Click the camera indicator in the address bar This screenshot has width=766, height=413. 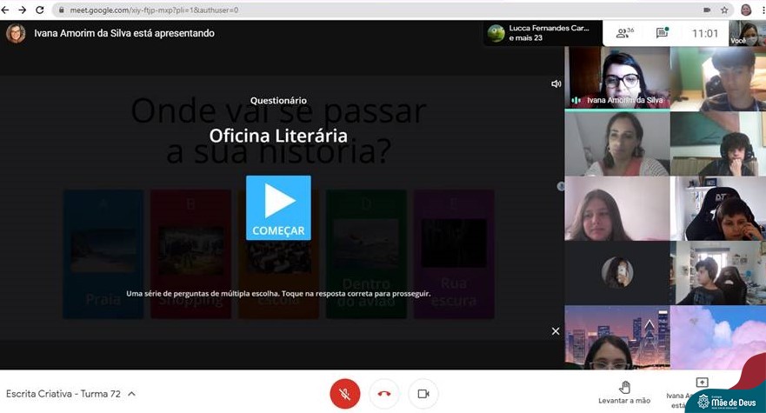click(706, 10)
